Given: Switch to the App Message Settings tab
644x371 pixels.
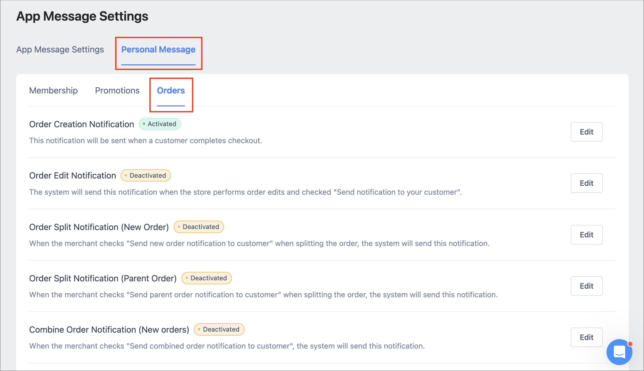Looking at the screenshot, I should coord(60,50).
